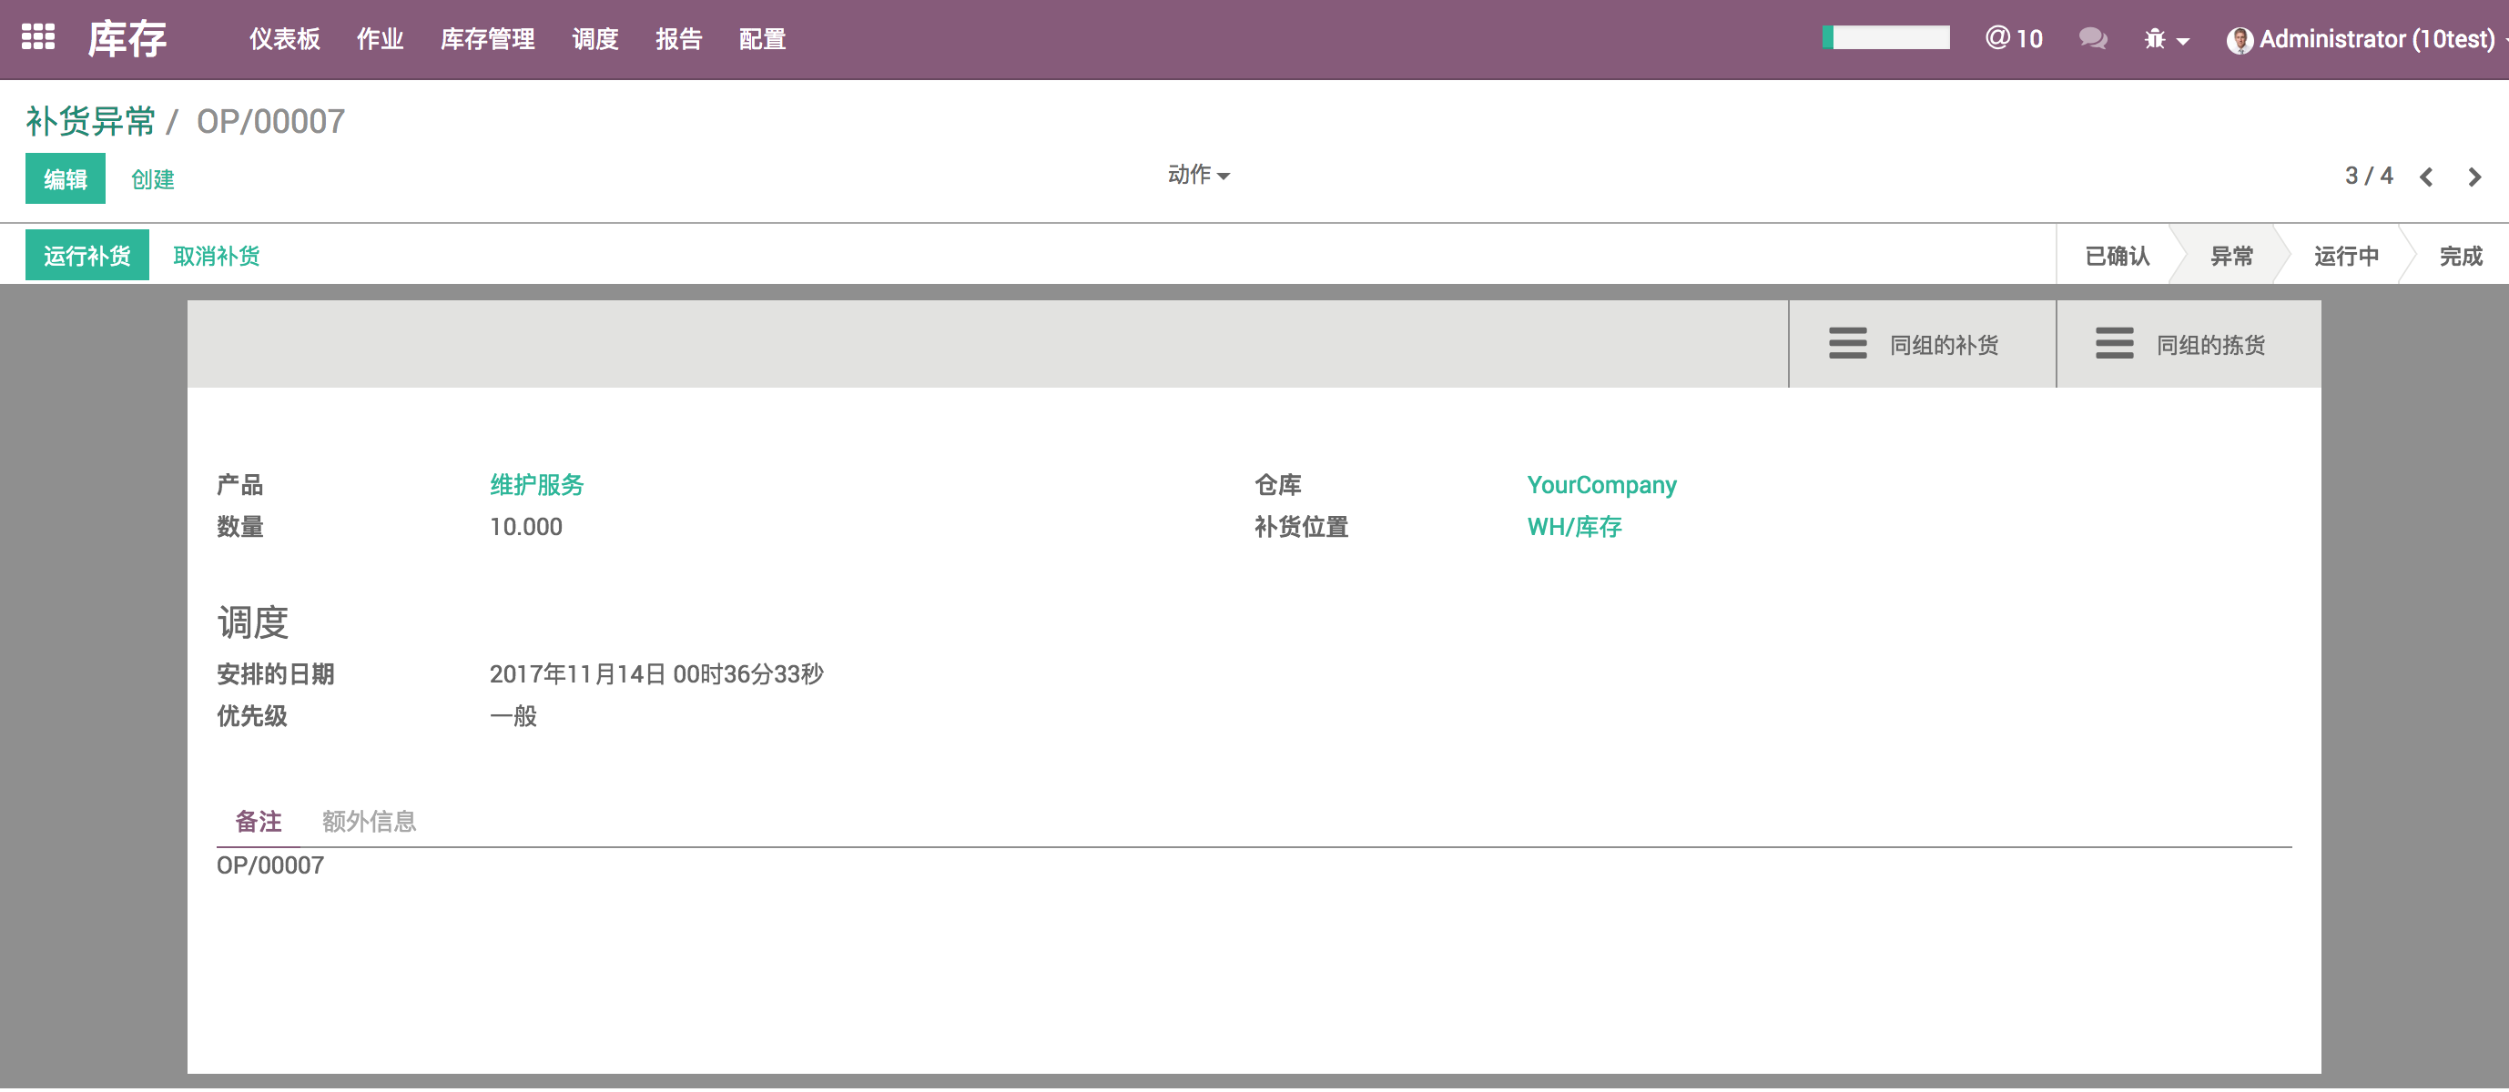Open the 维护服务 product link
The image size is (2509, 1092).
pos(537,484)
